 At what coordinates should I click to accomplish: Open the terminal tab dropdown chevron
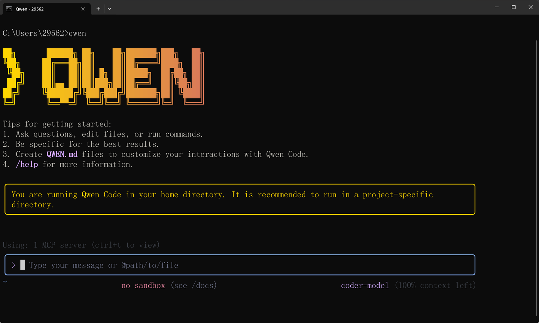click(109, 9)
